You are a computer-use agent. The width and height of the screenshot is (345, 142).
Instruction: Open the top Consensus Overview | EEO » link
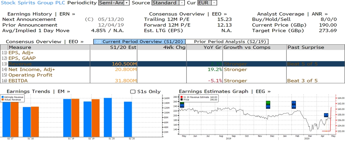tap(188, 14)
